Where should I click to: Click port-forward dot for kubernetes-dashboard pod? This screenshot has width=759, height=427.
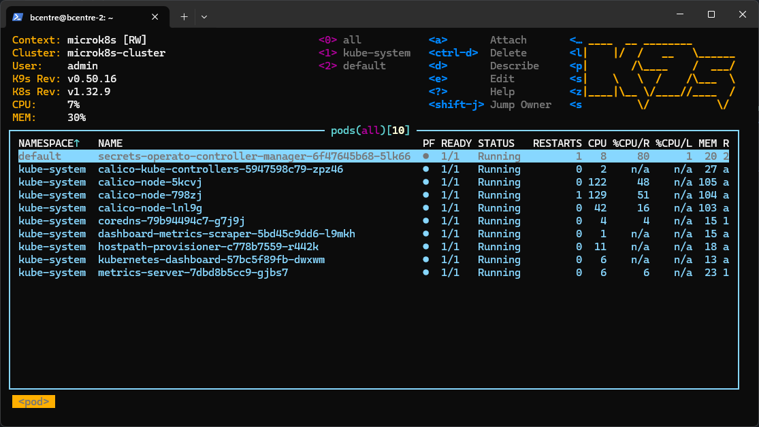pyautogui.click(x=426, y=260)
